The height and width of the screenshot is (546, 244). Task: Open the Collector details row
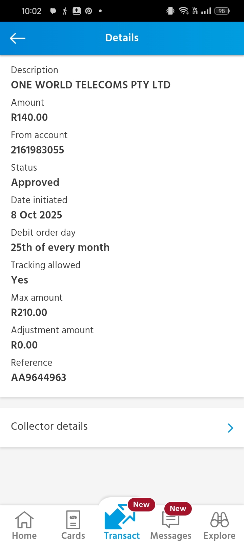pyautogui.click(x=102, y=427)
